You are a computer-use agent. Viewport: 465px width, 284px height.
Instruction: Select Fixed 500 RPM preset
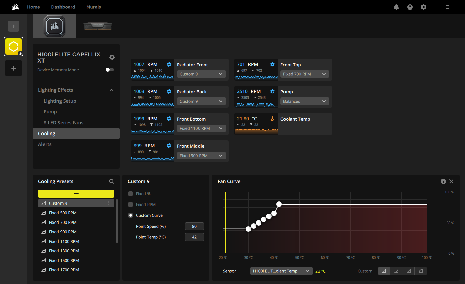(x=76, y=213)
